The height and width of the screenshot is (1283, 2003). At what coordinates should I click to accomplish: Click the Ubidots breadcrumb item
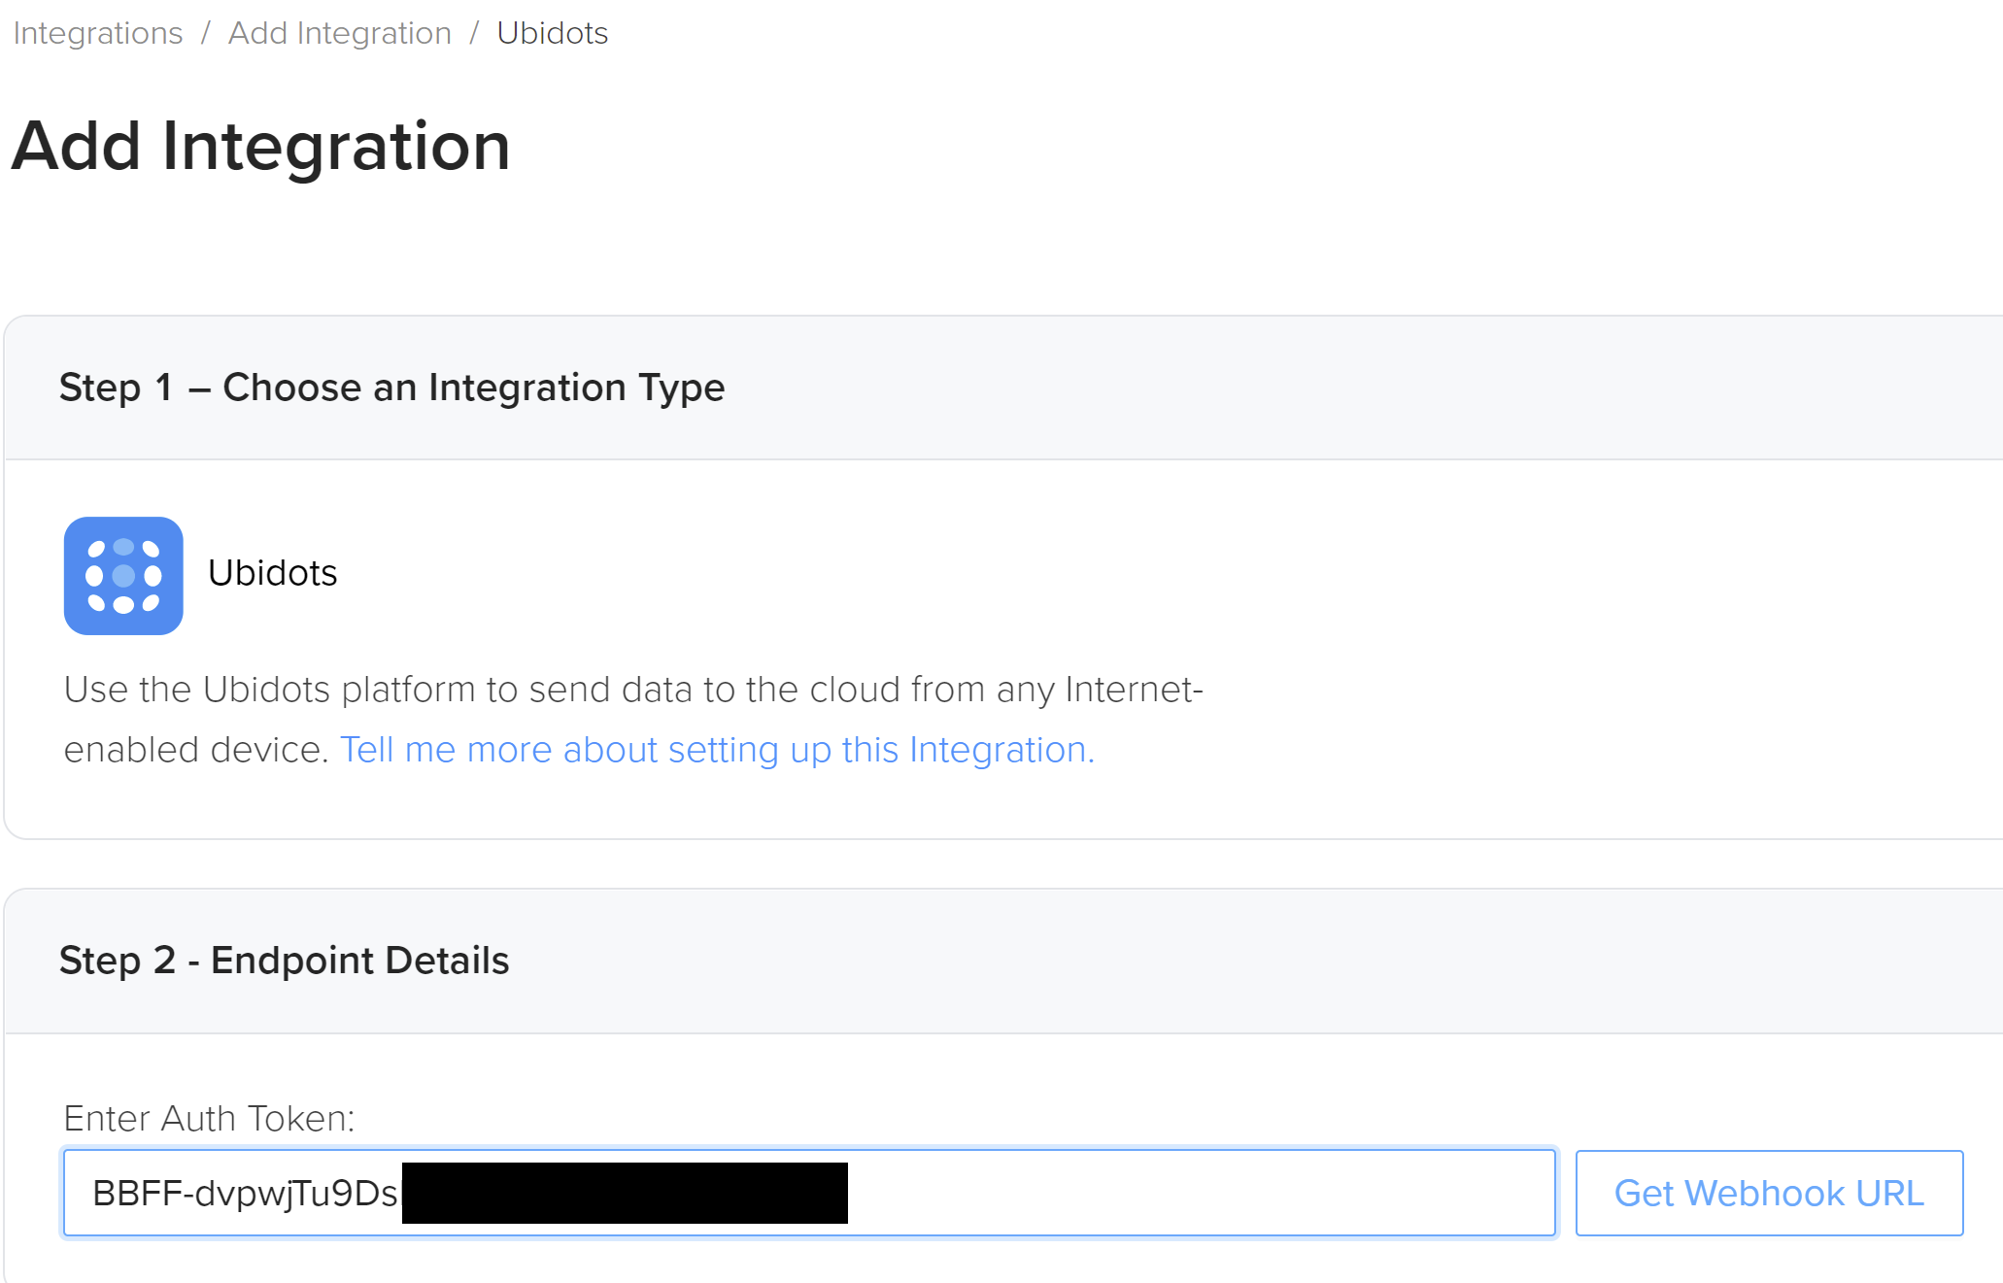(552, 33)
